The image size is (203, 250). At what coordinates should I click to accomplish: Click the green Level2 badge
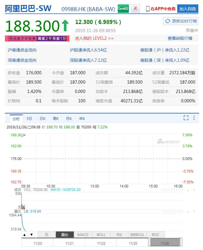123,8
